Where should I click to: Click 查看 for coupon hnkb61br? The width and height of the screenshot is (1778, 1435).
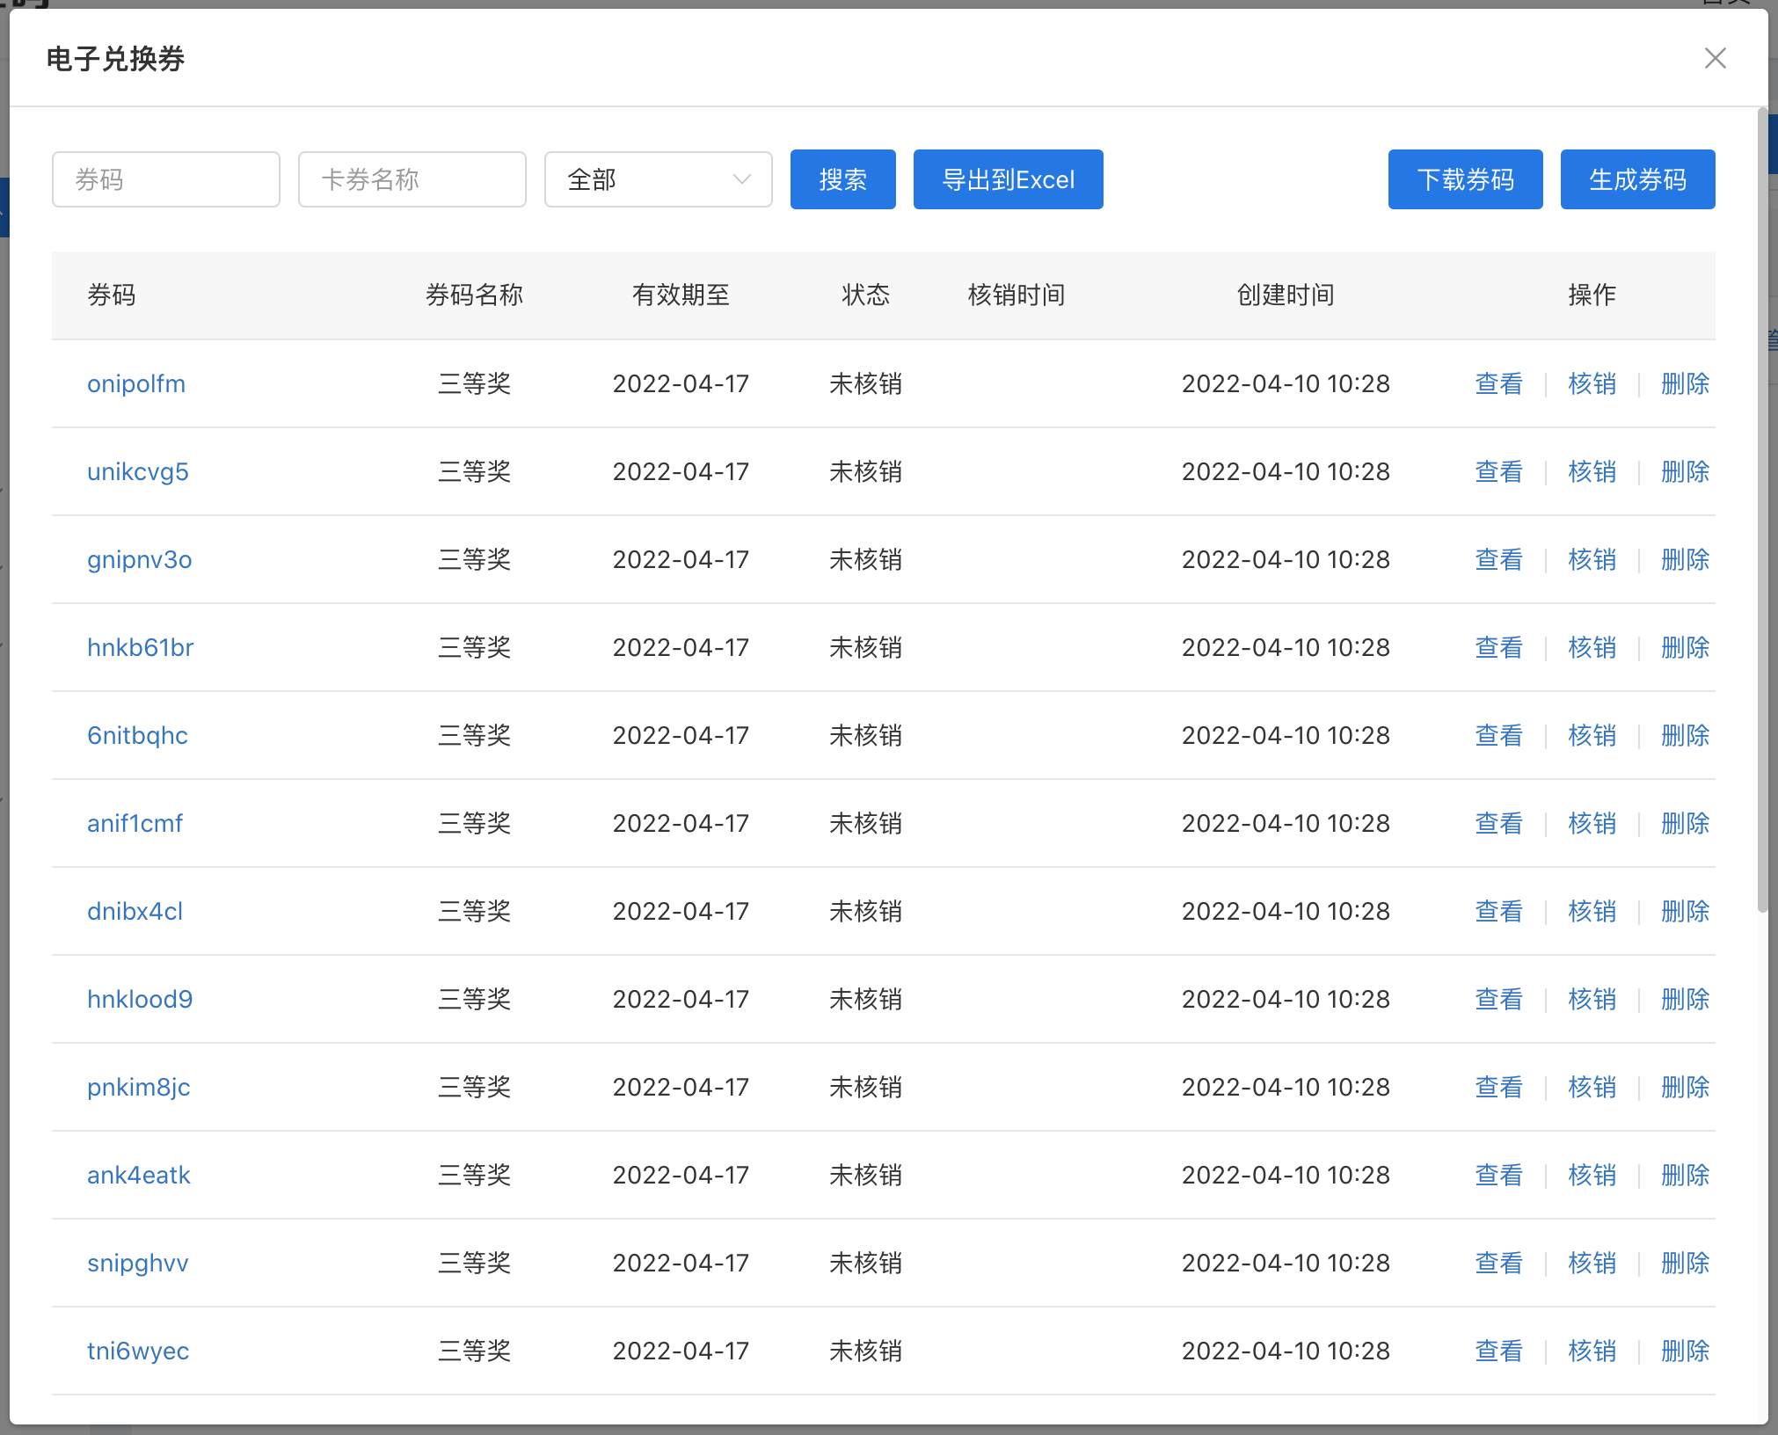1498,648
